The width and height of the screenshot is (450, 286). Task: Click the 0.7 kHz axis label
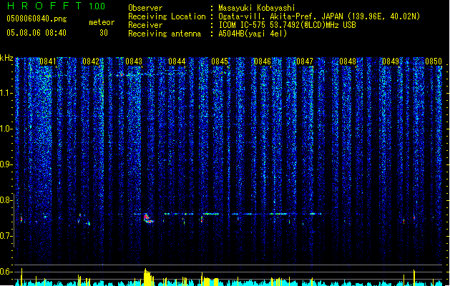tap(6, 236)
